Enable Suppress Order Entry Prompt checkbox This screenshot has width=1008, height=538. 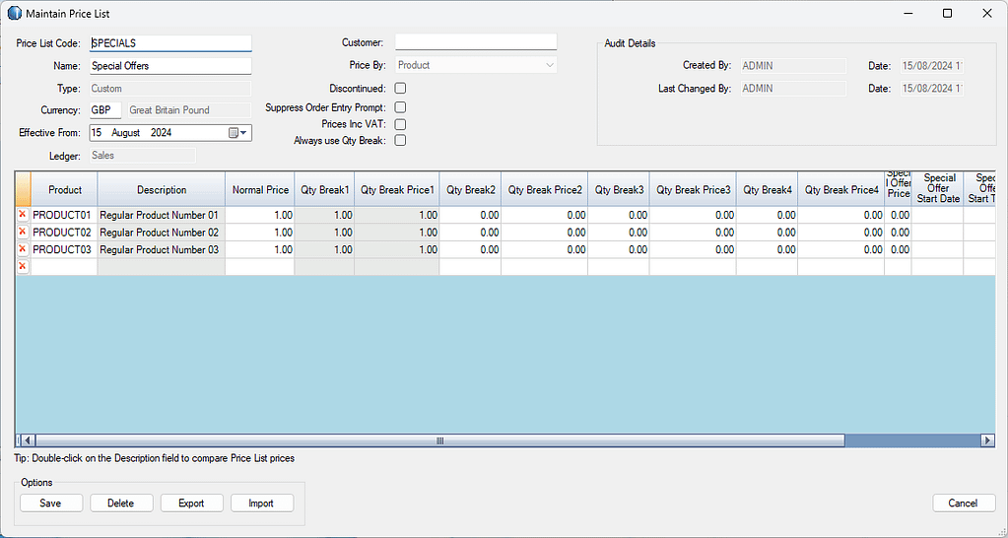[x=400, y=106]
